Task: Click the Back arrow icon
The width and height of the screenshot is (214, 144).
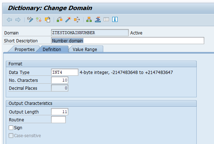Action: point(9,20)
